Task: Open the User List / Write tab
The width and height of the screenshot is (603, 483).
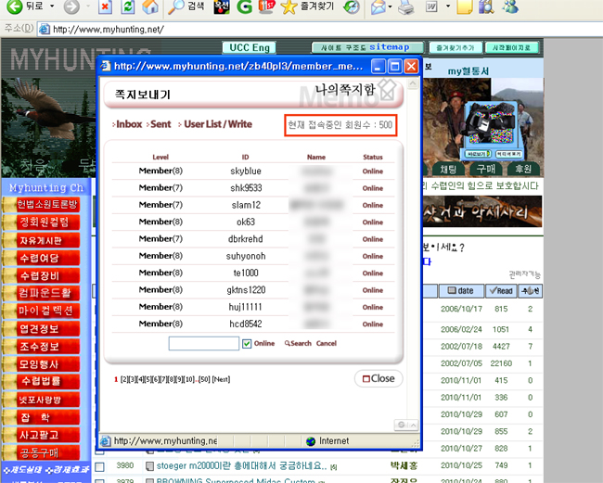Action: click(217, 123)
